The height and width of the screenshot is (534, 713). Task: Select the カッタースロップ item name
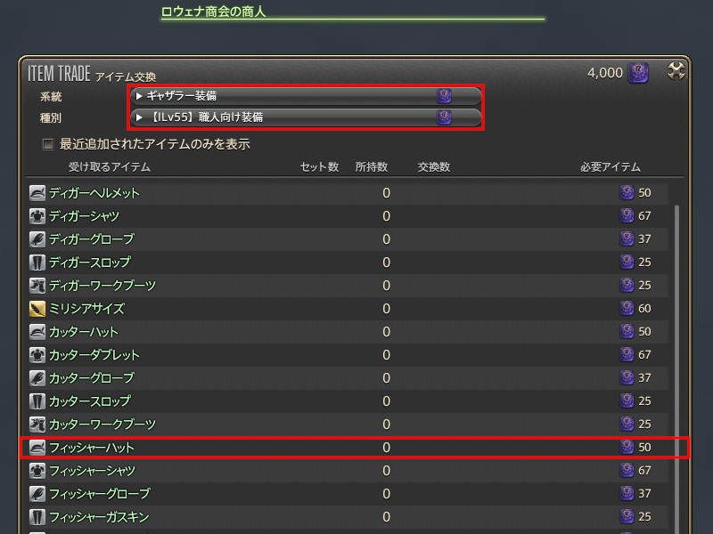point(90,401)
